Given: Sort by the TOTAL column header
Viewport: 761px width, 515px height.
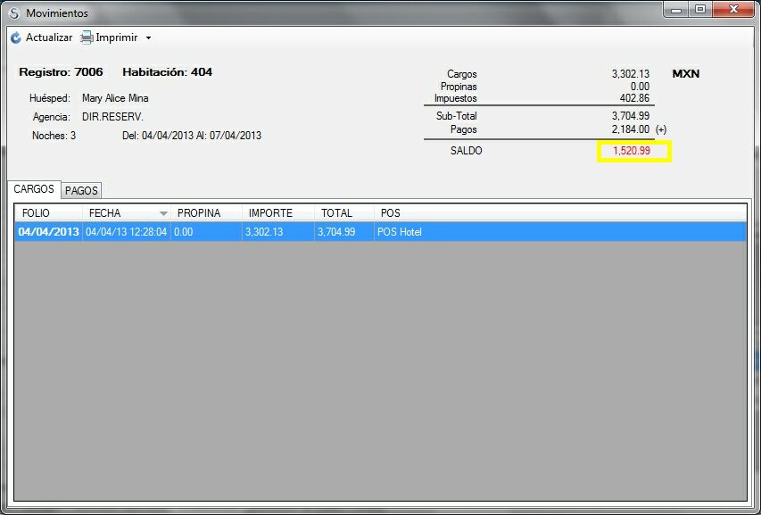Looking at the screenshot, I should (344, 213).
